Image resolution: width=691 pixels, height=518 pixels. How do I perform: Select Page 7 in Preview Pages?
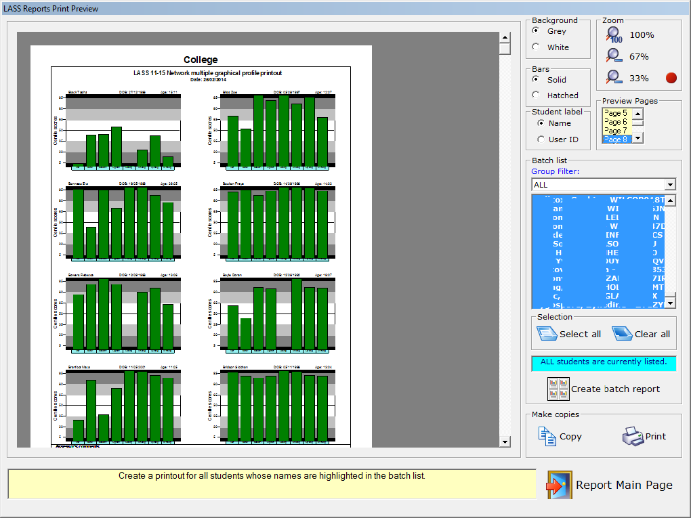click(x=616, y=131)
